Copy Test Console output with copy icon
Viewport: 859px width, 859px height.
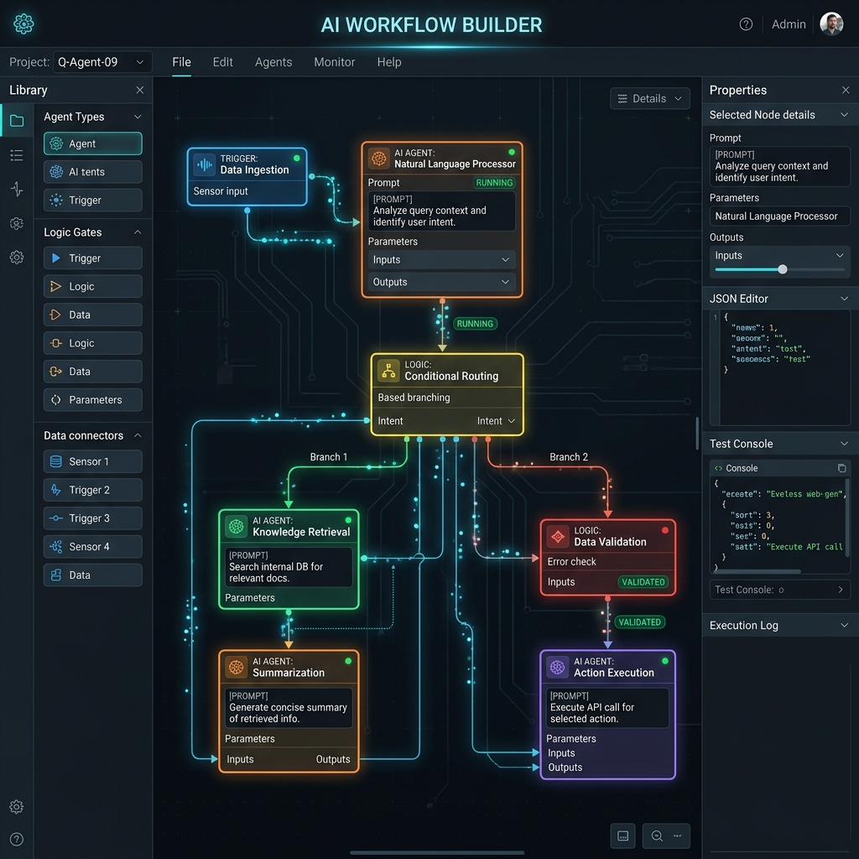841,468
